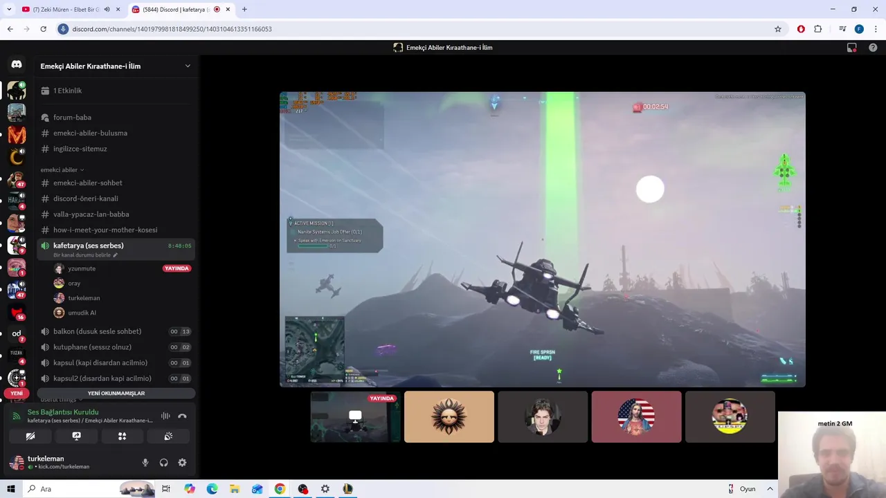This screenshot has height=498, width=886.
Task: Open the orange M server icon
Action: click(17, 135)
